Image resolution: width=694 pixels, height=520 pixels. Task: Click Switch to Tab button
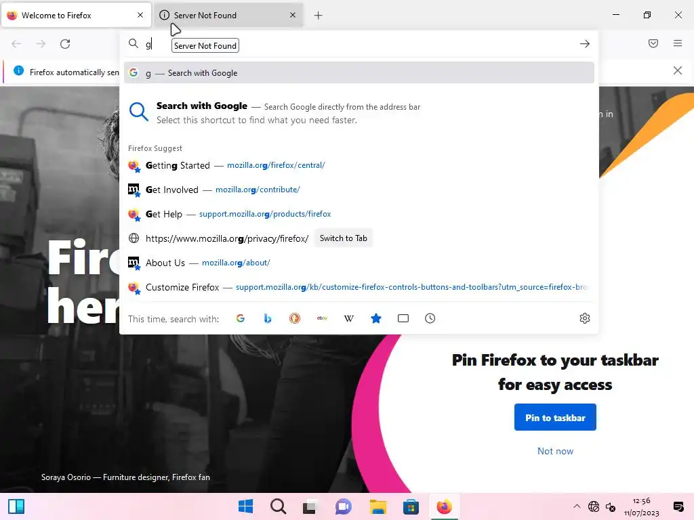pyautogui.click(x=344, y=238)
